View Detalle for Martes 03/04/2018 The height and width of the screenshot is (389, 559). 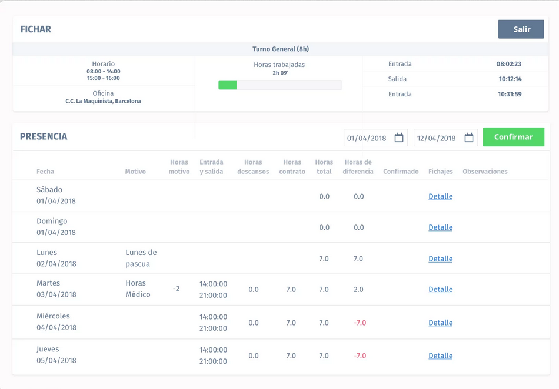point(440,289)
